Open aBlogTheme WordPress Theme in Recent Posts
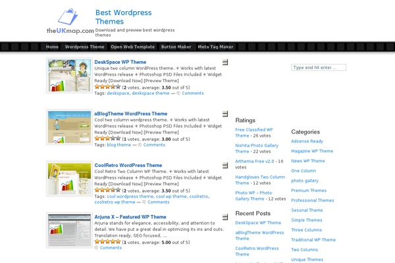This screenshot has width=395, height=263. [x=259, y=235]
